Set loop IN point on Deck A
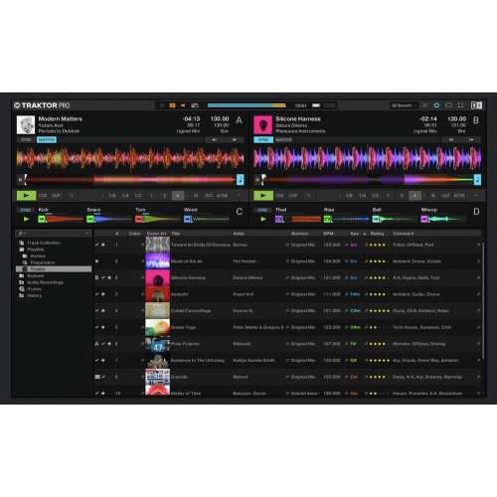 coord(196,196)
